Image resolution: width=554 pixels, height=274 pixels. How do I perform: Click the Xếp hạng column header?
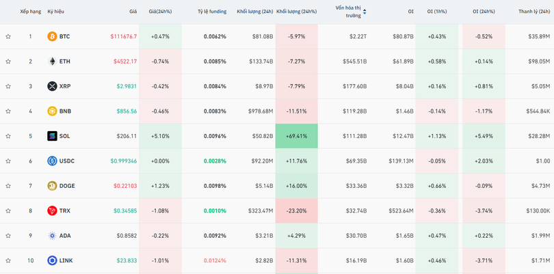pyautogui.click(x=30, y=12)
